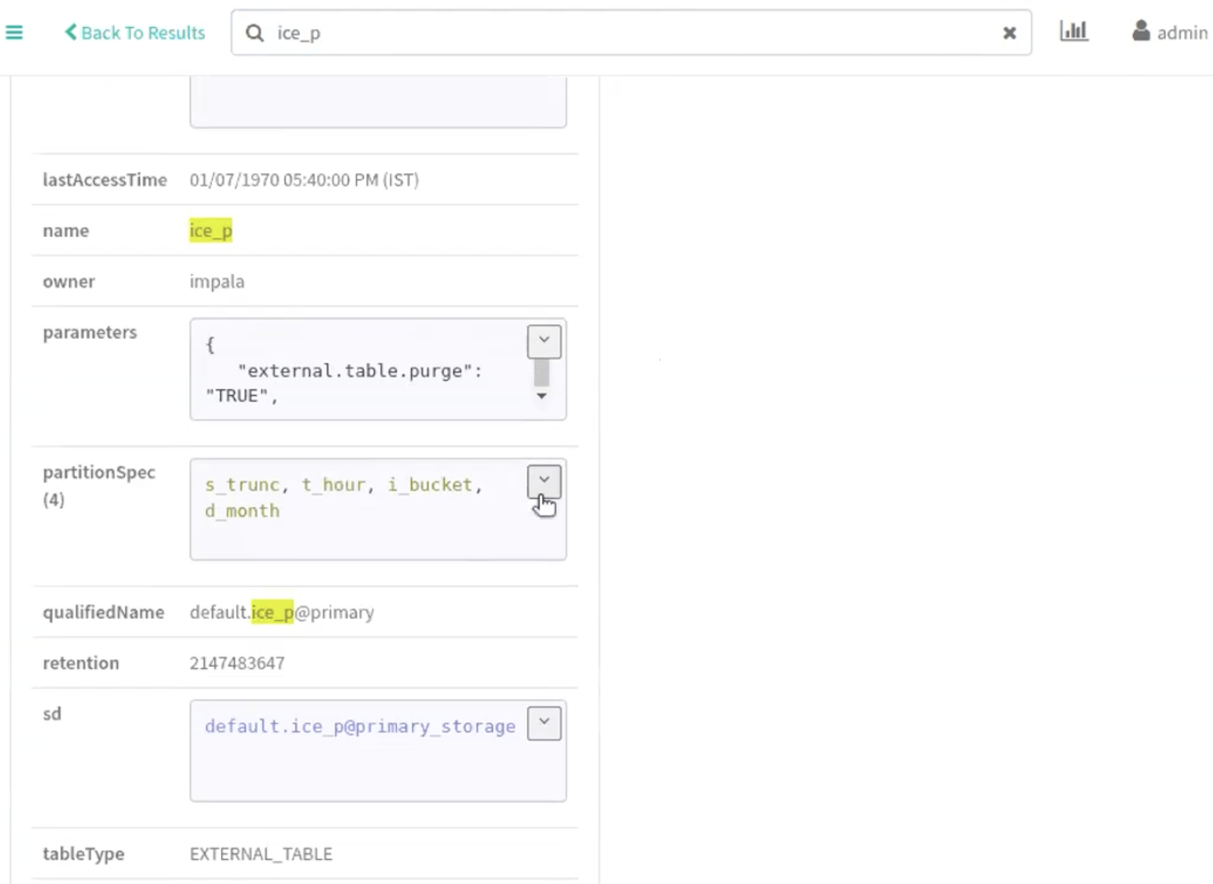Clear the search with X icon
The width and height of the screenshot is (1213, 884).
pyautogui.click(x=1009, y=33)
